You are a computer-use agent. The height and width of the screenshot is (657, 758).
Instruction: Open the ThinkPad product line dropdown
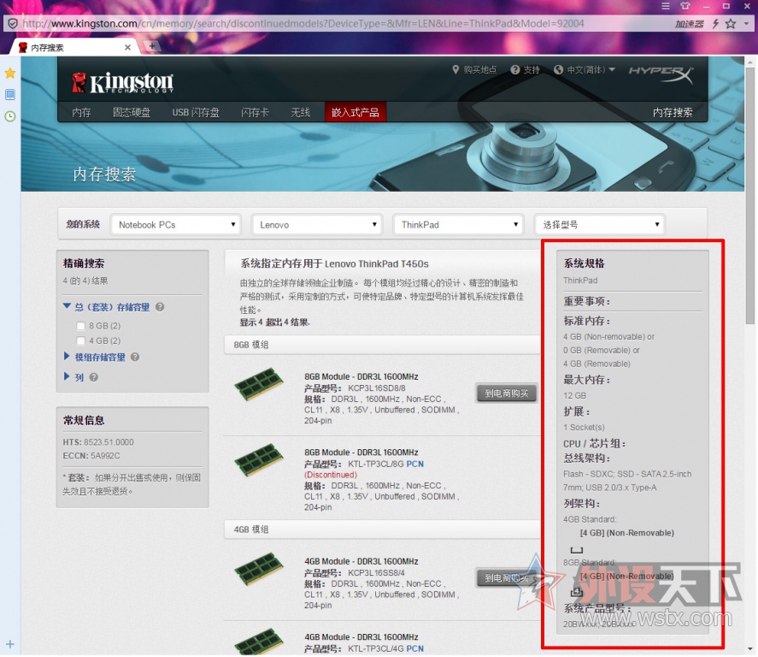tap(458, 224)
